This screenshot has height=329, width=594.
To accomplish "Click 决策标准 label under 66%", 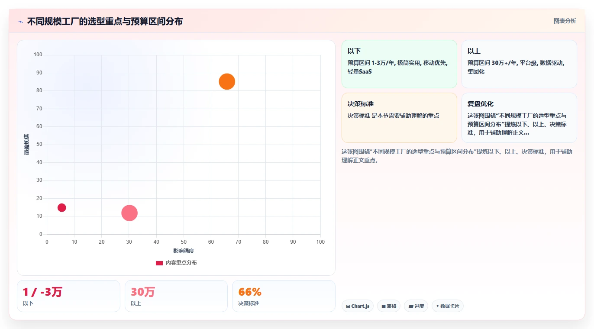I will (x=249, y=303).
